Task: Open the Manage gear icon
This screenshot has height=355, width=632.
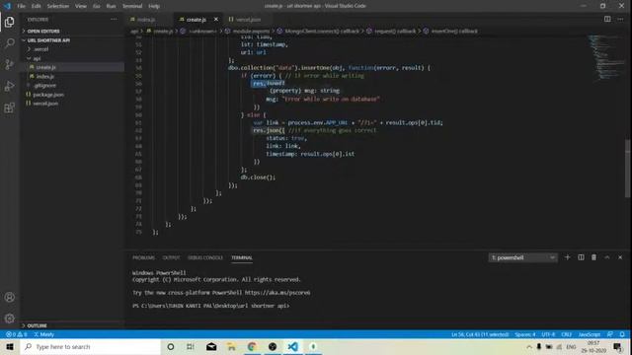Action: (x=9, y=319)
